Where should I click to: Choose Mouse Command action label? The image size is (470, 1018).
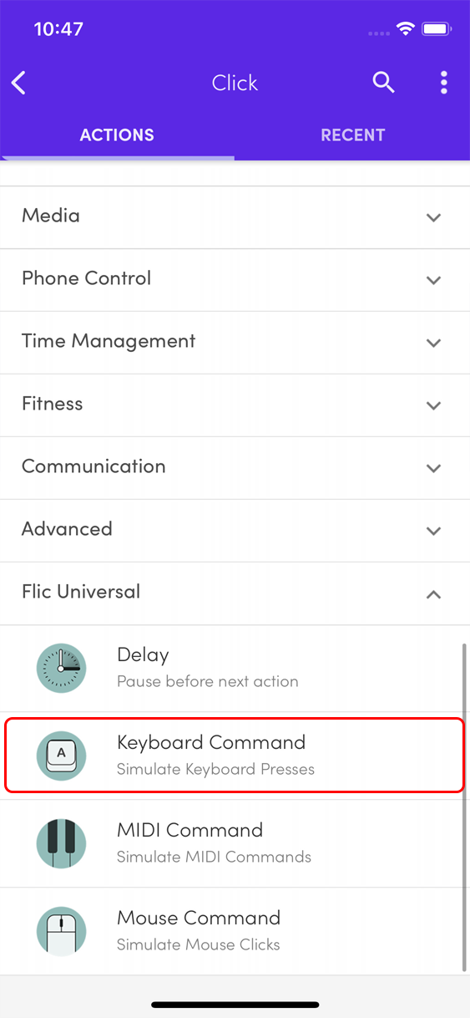click(x=199, y=918)
